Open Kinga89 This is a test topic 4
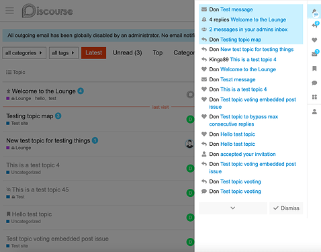321x252 pixels. point(250,59)
